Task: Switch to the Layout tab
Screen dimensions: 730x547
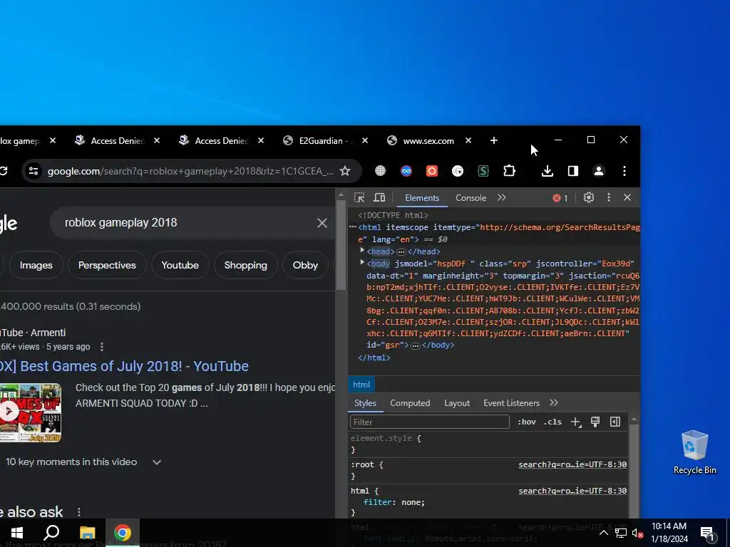Action: 457,403
